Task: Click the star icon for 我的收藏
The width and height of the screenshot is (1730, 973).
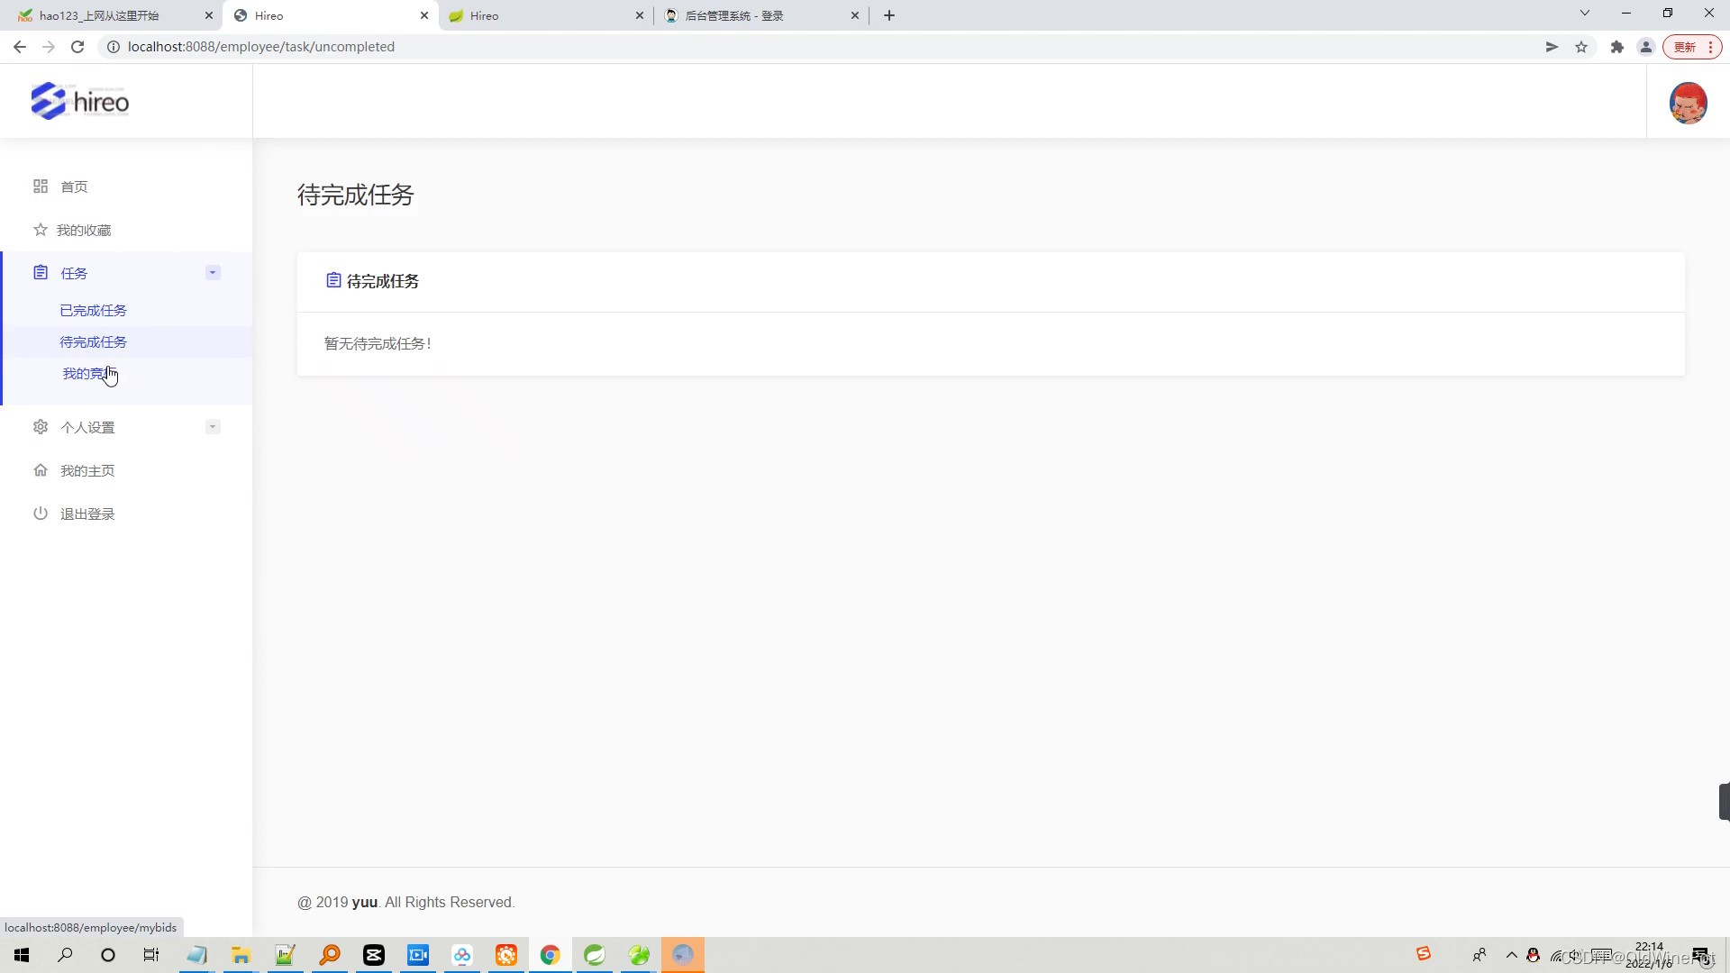Action: [x=41, y=230]
